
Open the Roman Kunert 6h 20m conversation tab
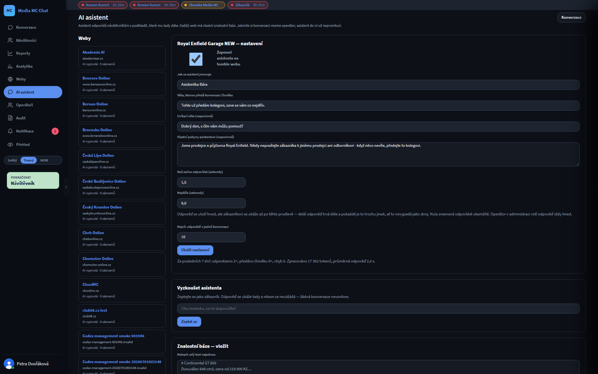103,5
